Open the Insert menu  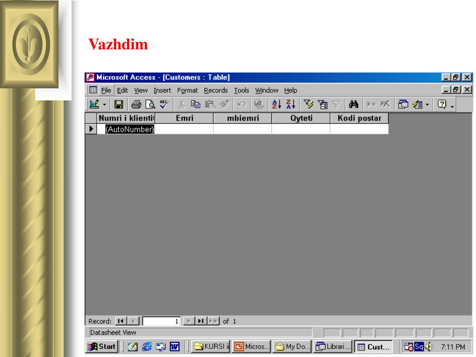162,91
